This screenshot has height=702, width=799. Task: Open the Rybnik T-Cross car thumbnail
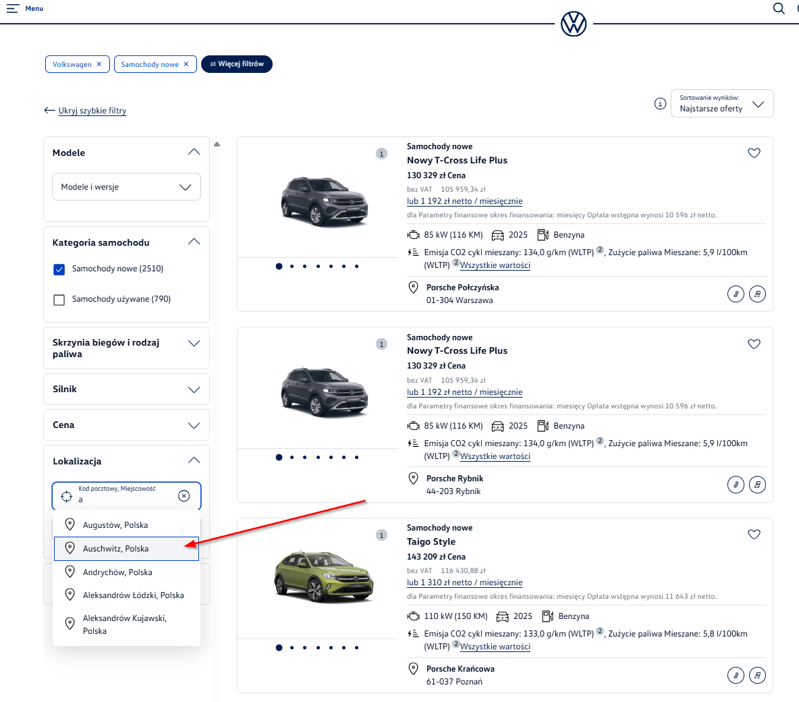coord(325,392)
